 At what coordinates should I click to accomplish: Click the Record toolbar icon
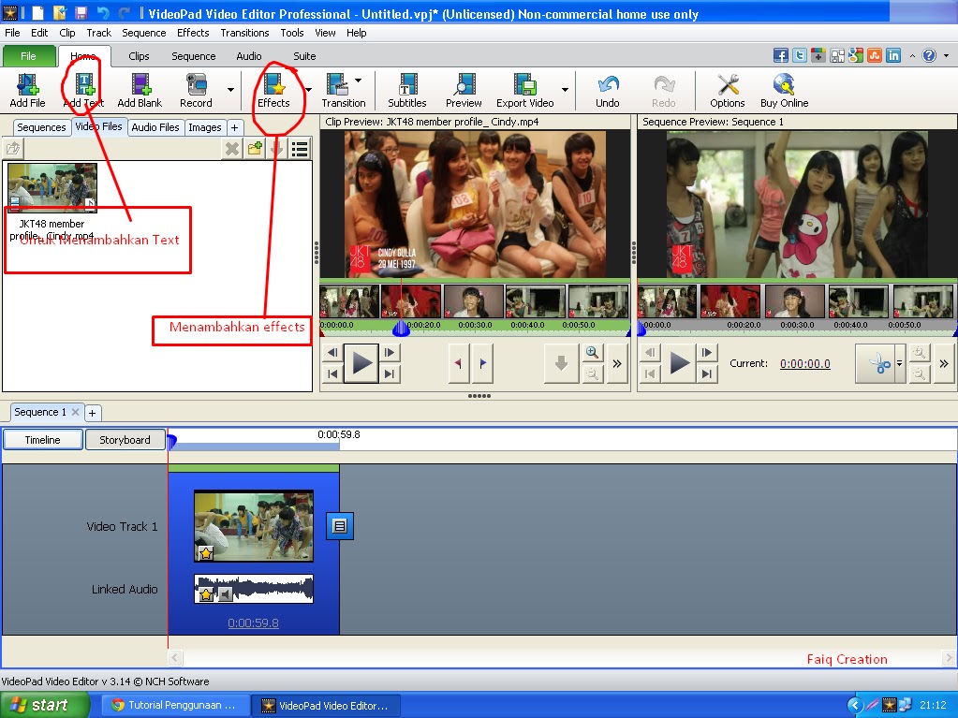tap(196, 91)
